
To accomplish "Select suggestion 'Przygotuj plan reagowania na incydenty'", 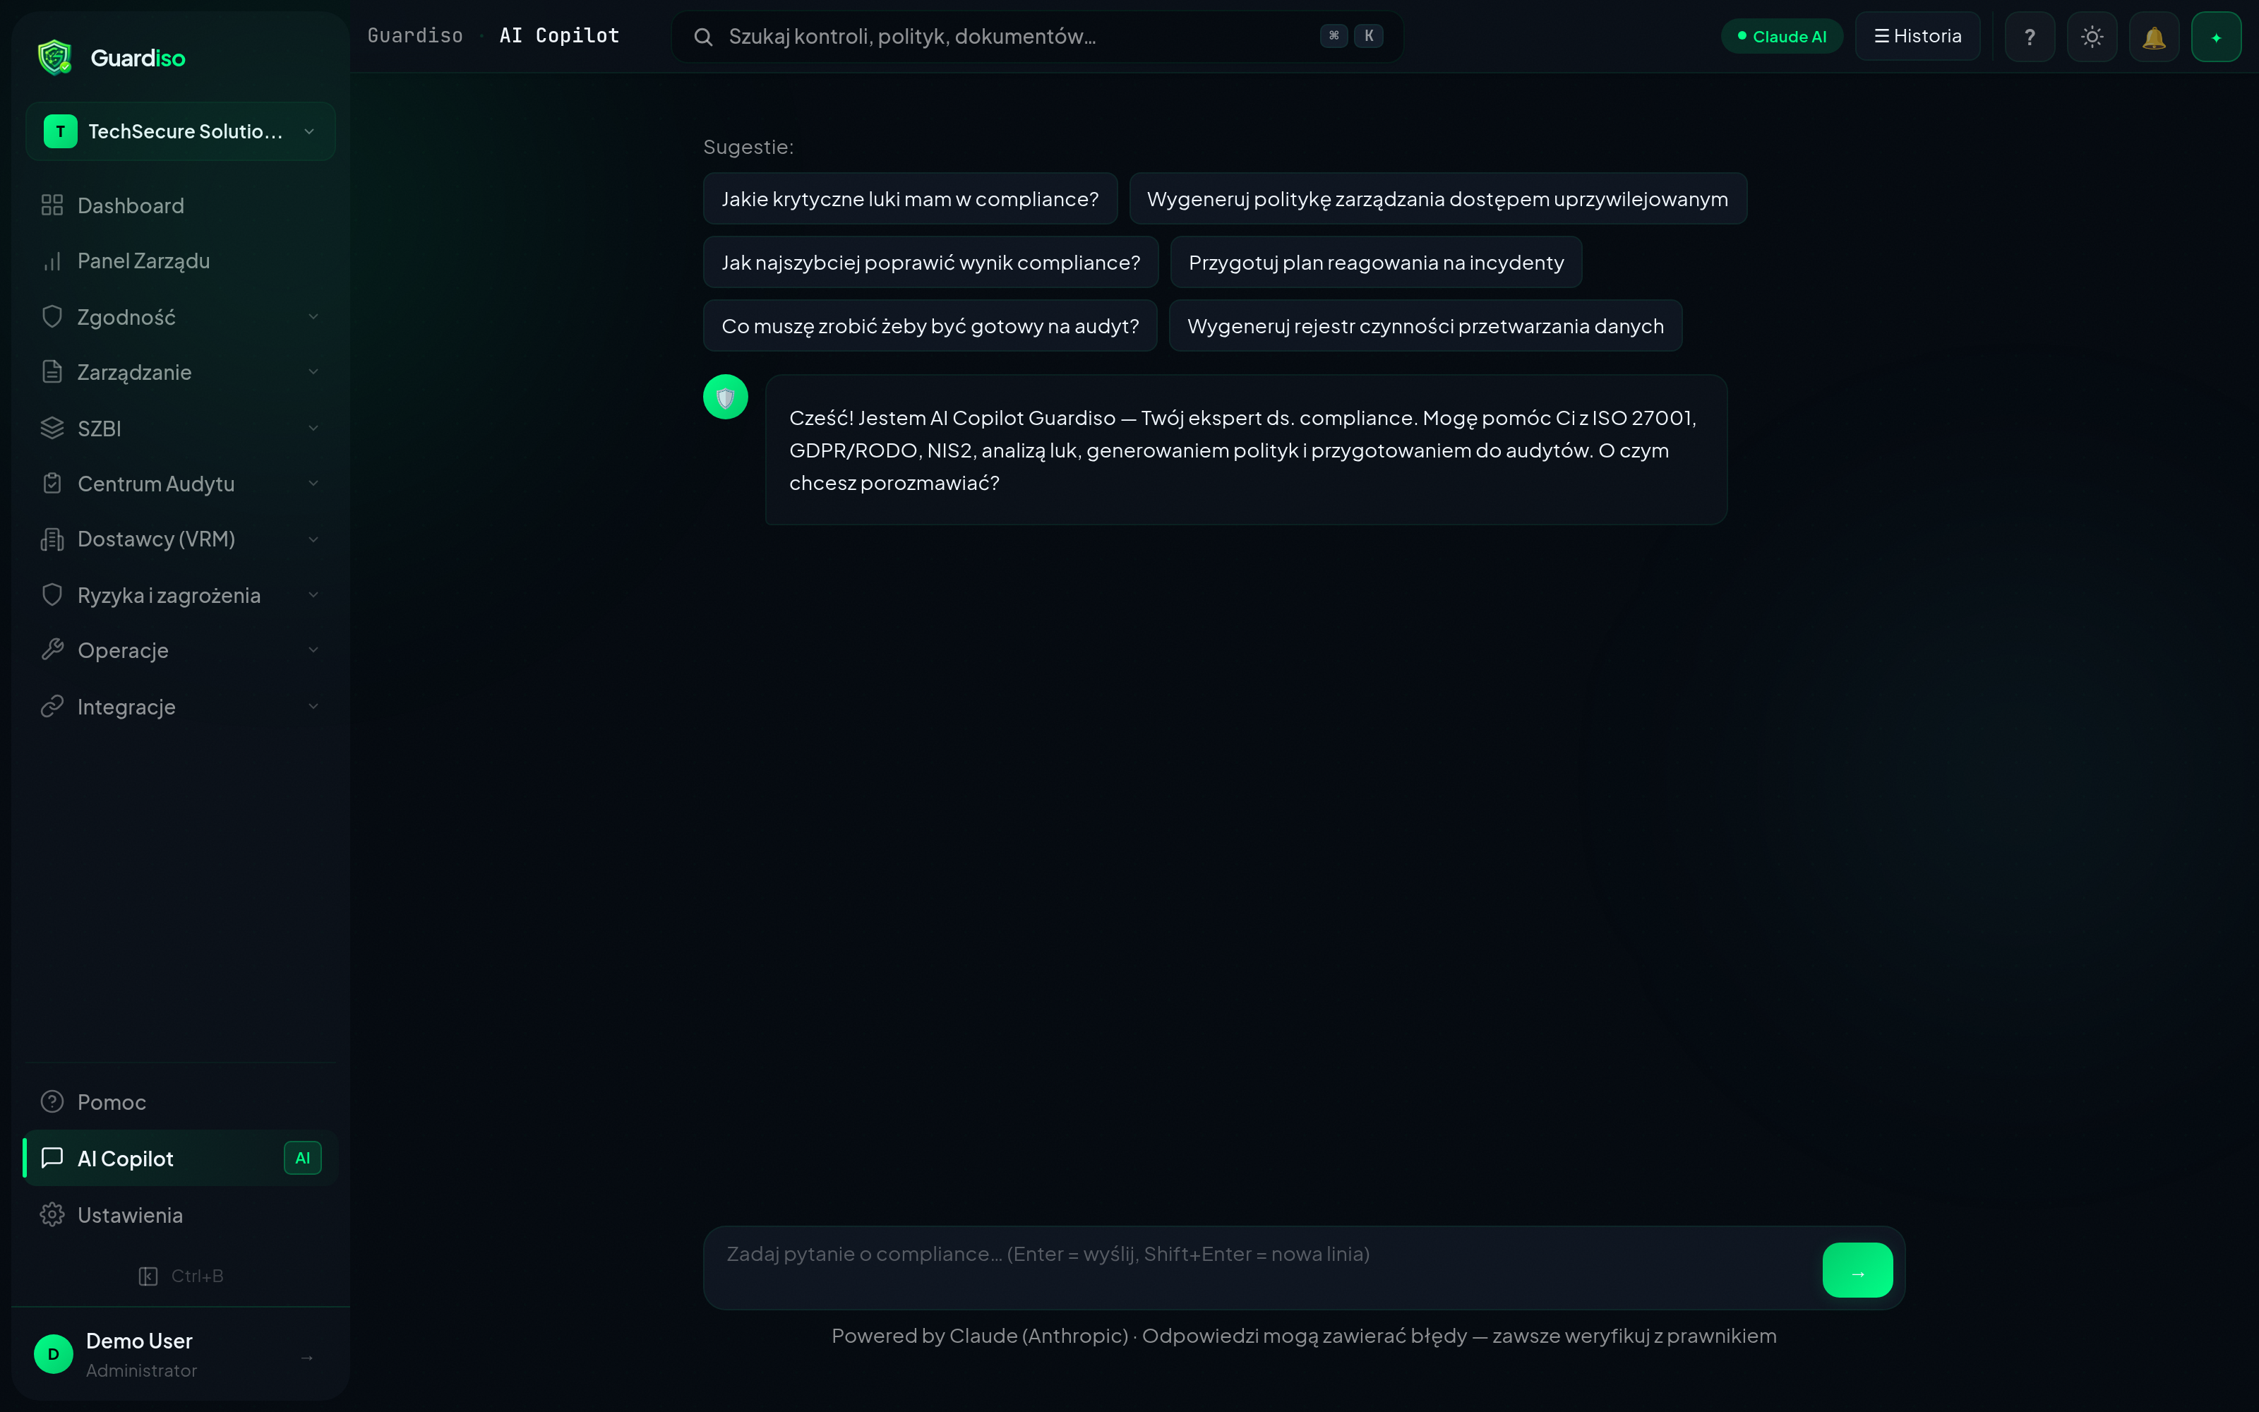I will coord(1376,263).
